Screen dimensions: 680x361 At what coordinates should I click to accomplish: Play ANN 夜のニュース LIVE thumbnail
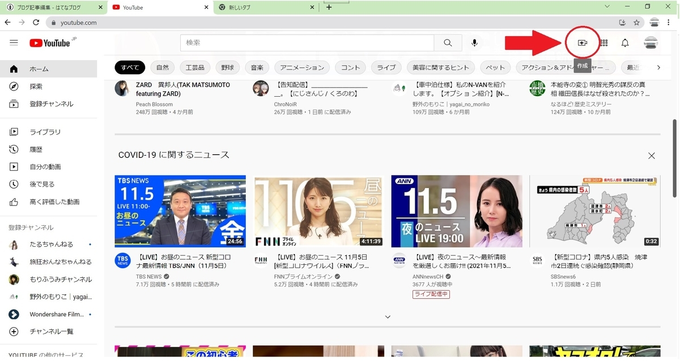(456, 212)
